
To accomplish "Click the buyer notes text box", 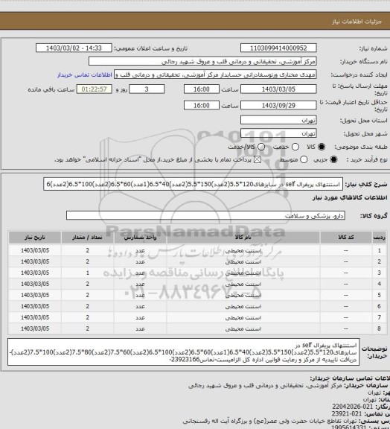I will tap(183, 352).
